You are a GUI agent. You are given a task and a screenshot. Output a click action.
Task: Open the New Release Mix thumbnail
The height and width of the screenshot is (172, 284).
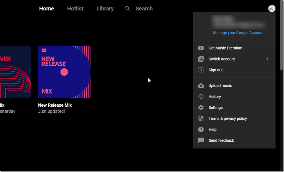click(x=64, y=72)
